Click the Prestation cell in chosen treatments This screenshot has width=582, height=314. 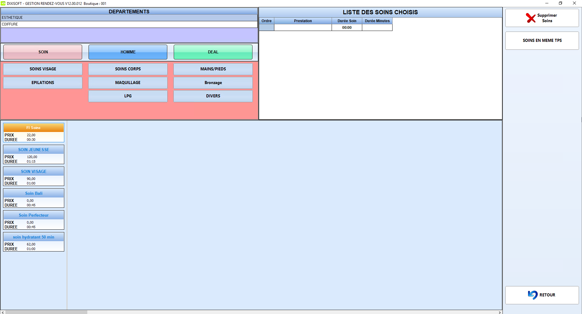[303, 28]
